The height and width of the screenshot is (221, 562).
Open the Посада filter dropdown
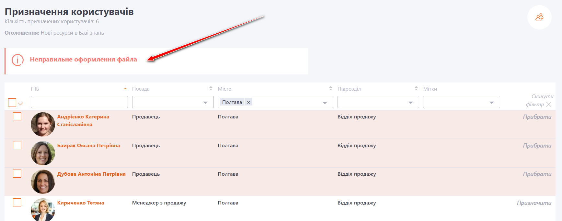pos(205,102)
